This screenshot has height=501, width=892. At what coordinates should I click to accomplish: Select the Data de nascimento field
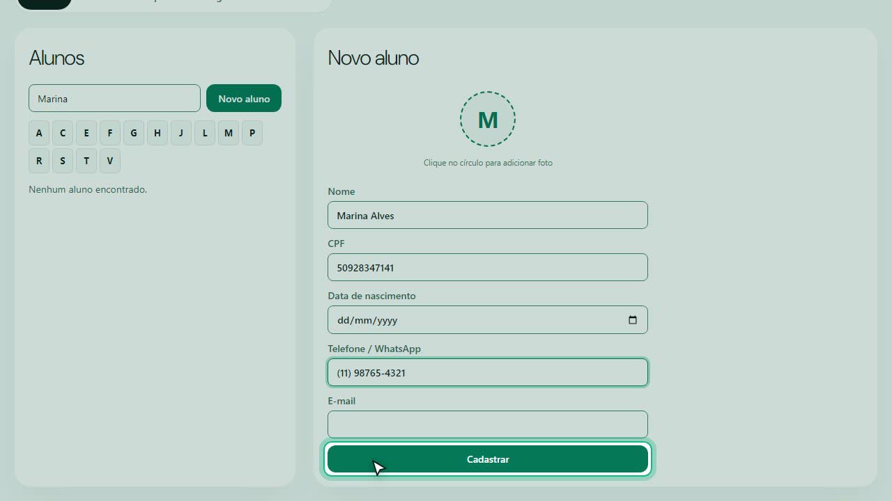[x=488, y=320]
